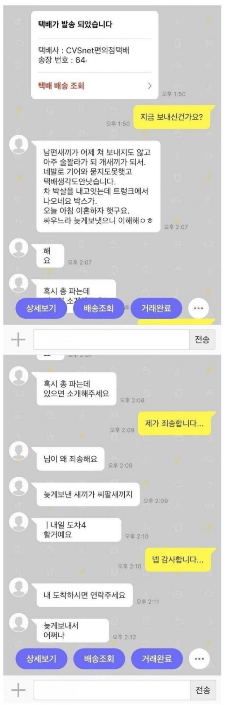Tap the upper 전송 send button

coord(202,340)
